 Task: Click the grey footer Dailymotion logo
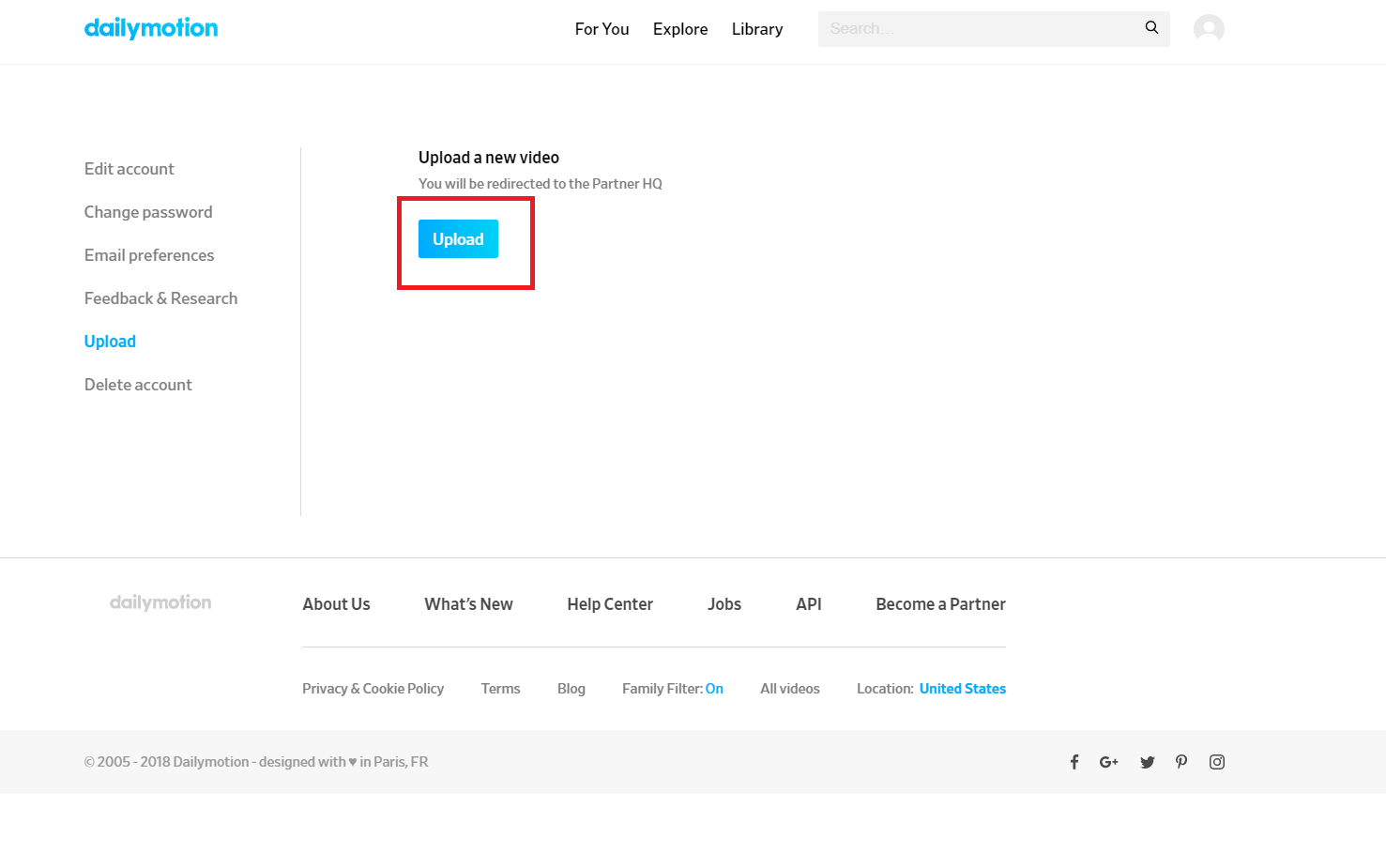160,602
